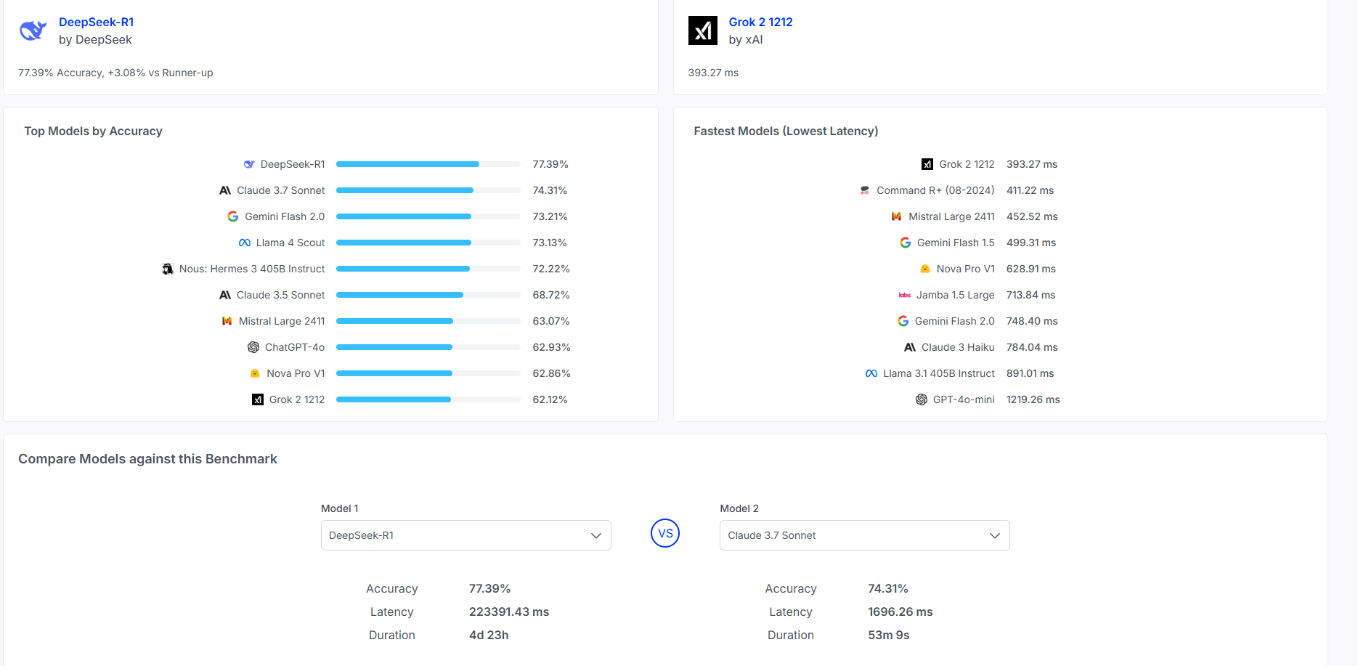
Task: Click the Google icon beside Gemini Flash 1.5
Action: 906,243
